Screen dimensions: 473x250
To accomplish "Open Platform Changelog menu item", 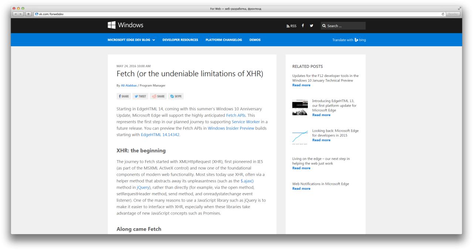I will coord(224,40).
